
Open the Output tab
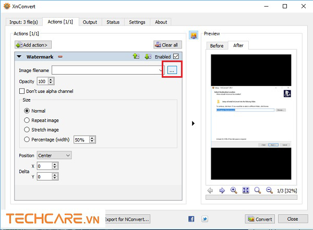click(x=90, y=22)
